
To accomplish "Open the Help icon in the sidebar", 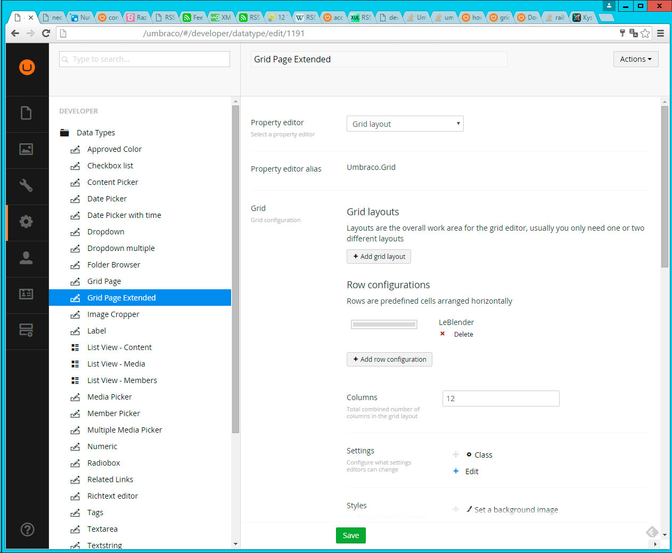I will point(27,530).
